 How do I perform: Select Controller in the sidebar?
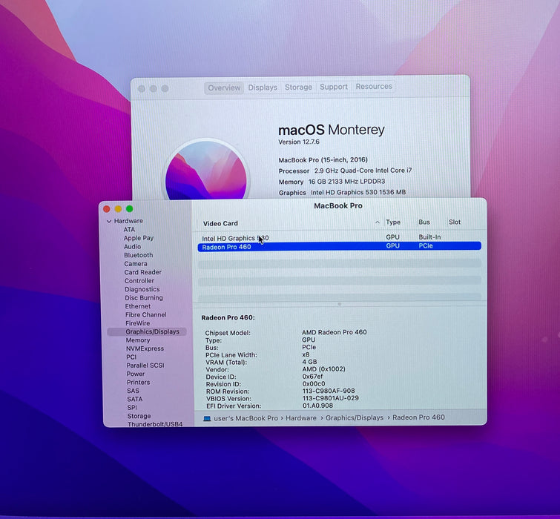[x=139, y=280]
